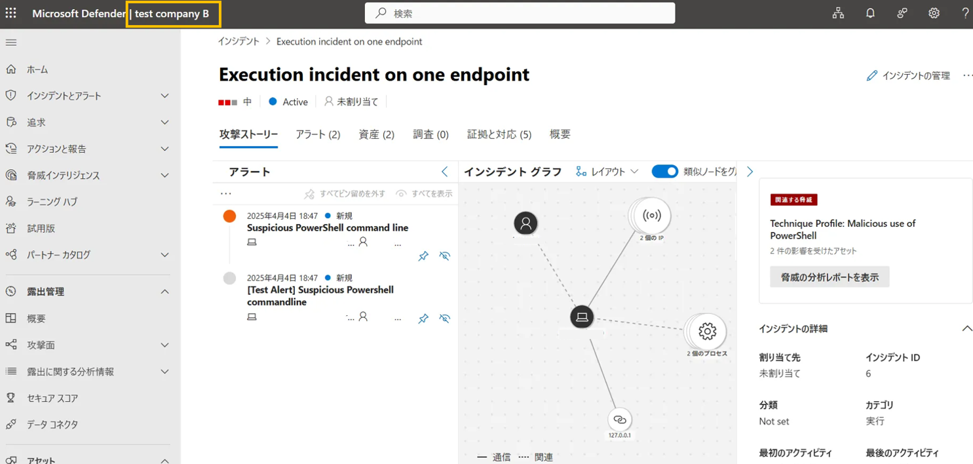This screenshot has width=973, height=464.
Task: Open the incident more options ellipsis
Action: tap(968, 76)
